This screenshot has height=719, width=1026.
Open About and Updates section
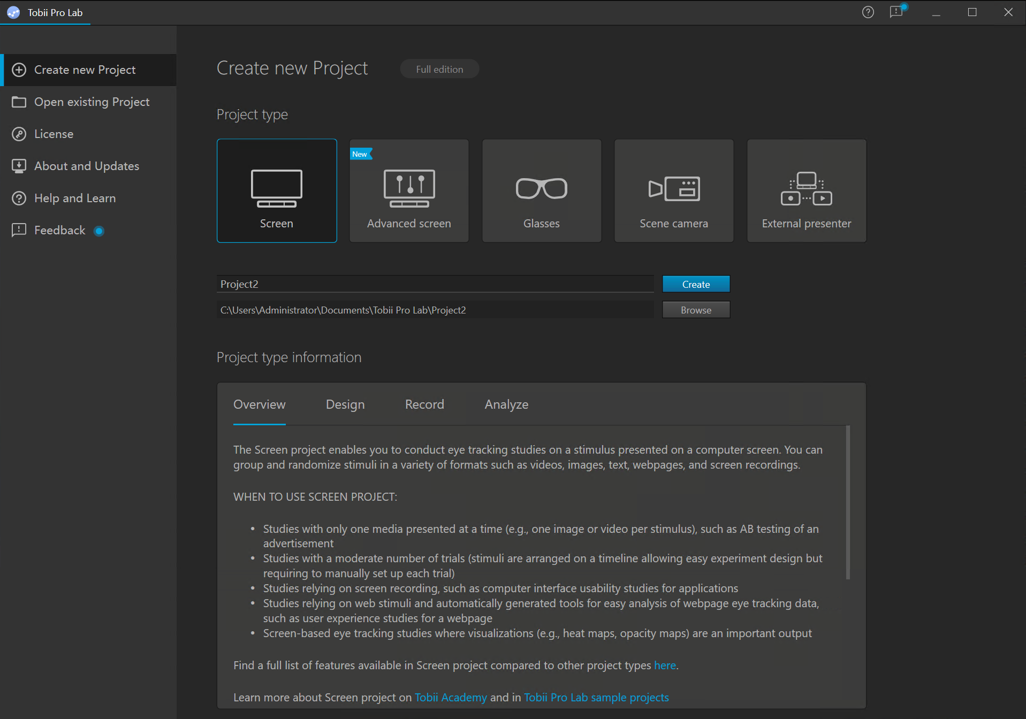point(88,166)
